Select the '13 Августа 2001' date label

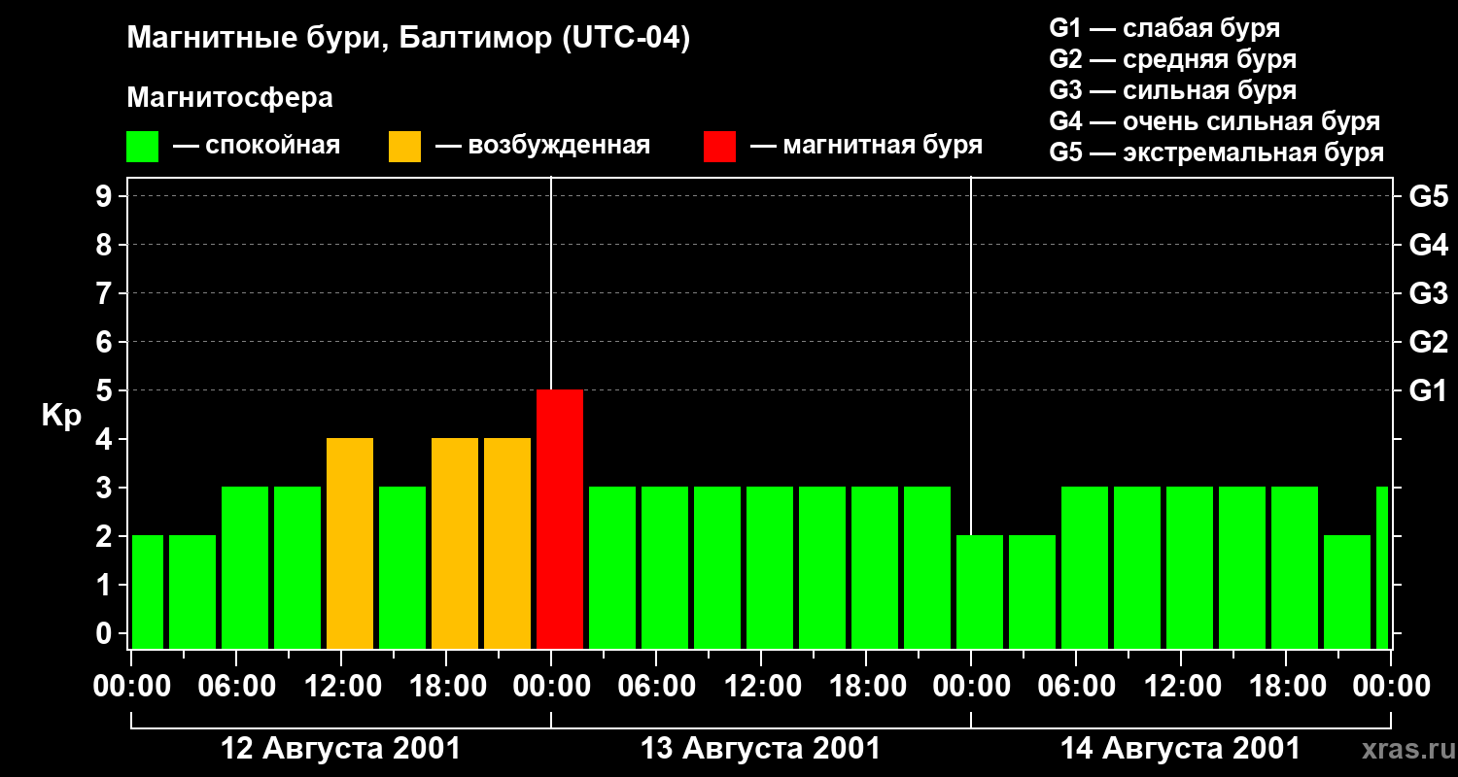coord(760,749)
